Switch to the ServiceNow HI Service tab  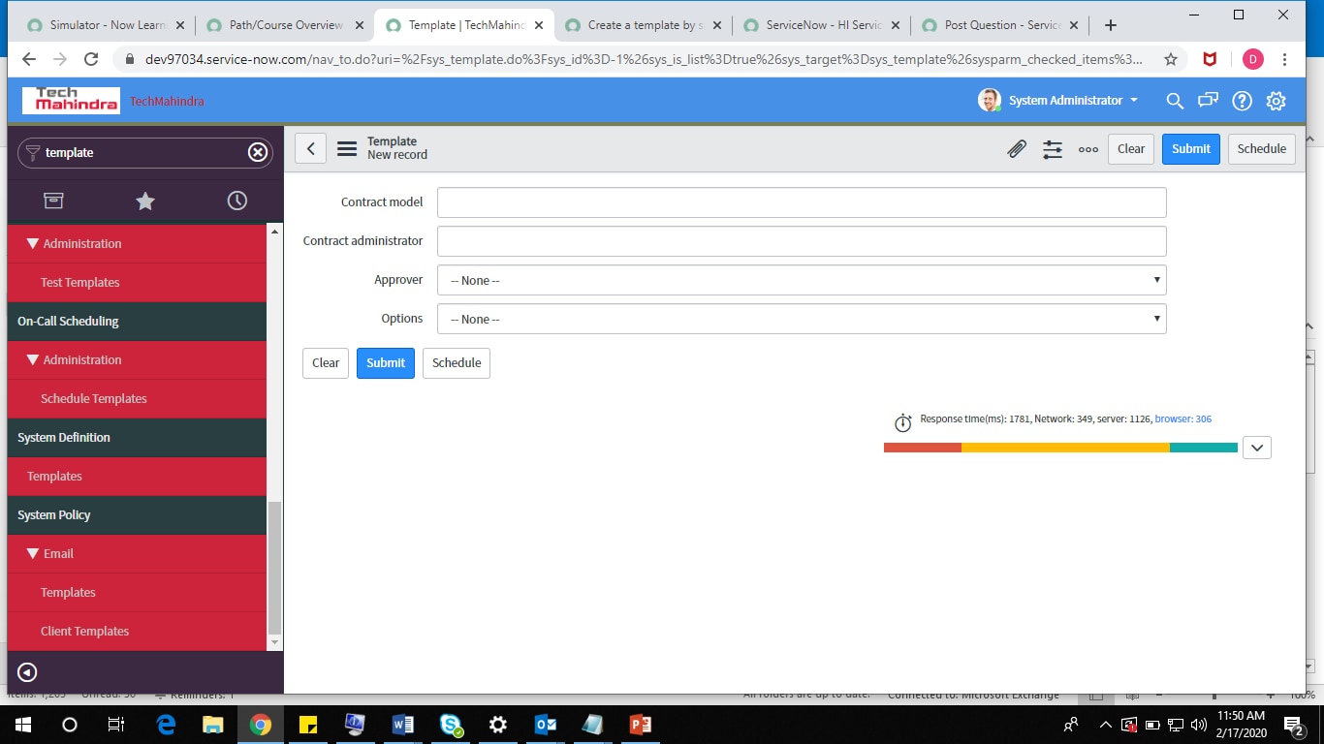pyautogui.click(x=822, y=26)
